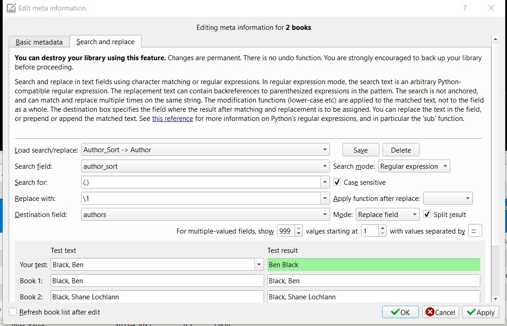This screenshot has height=326, width=507.
Task: Click Apply with green checkmark icon
Action: pyautogui.click(x=480, y=312)
